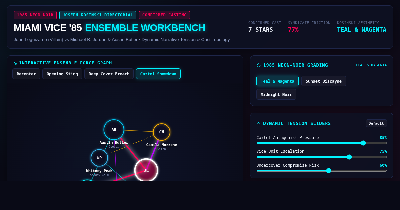Screen dimensions: 400x210
Task: Click the 85% Cartel Antagonist Pressure value
Action: tap(383, 138)
